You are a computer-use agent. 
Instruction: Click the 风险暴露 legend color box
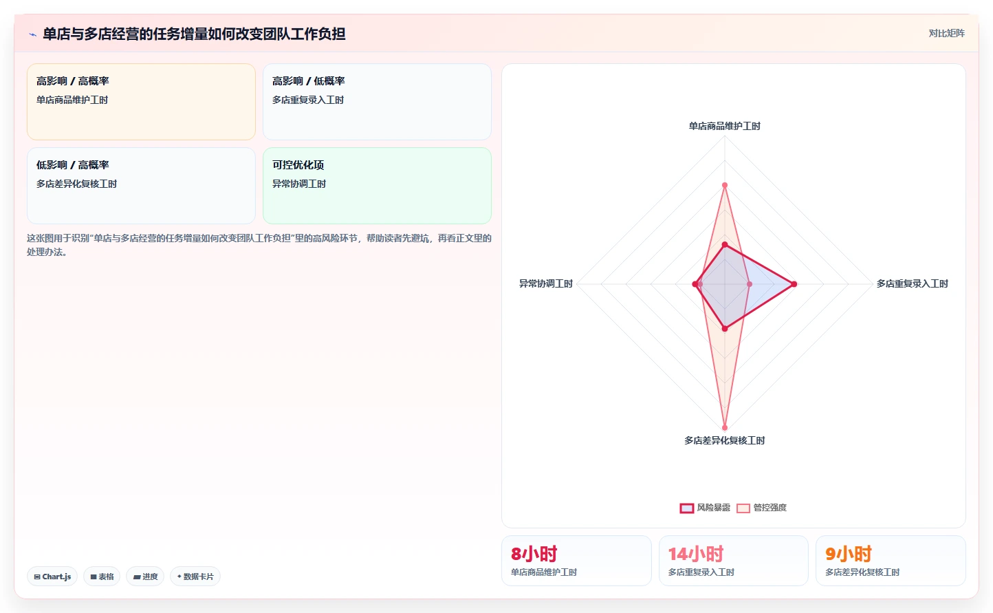[686, 508]
